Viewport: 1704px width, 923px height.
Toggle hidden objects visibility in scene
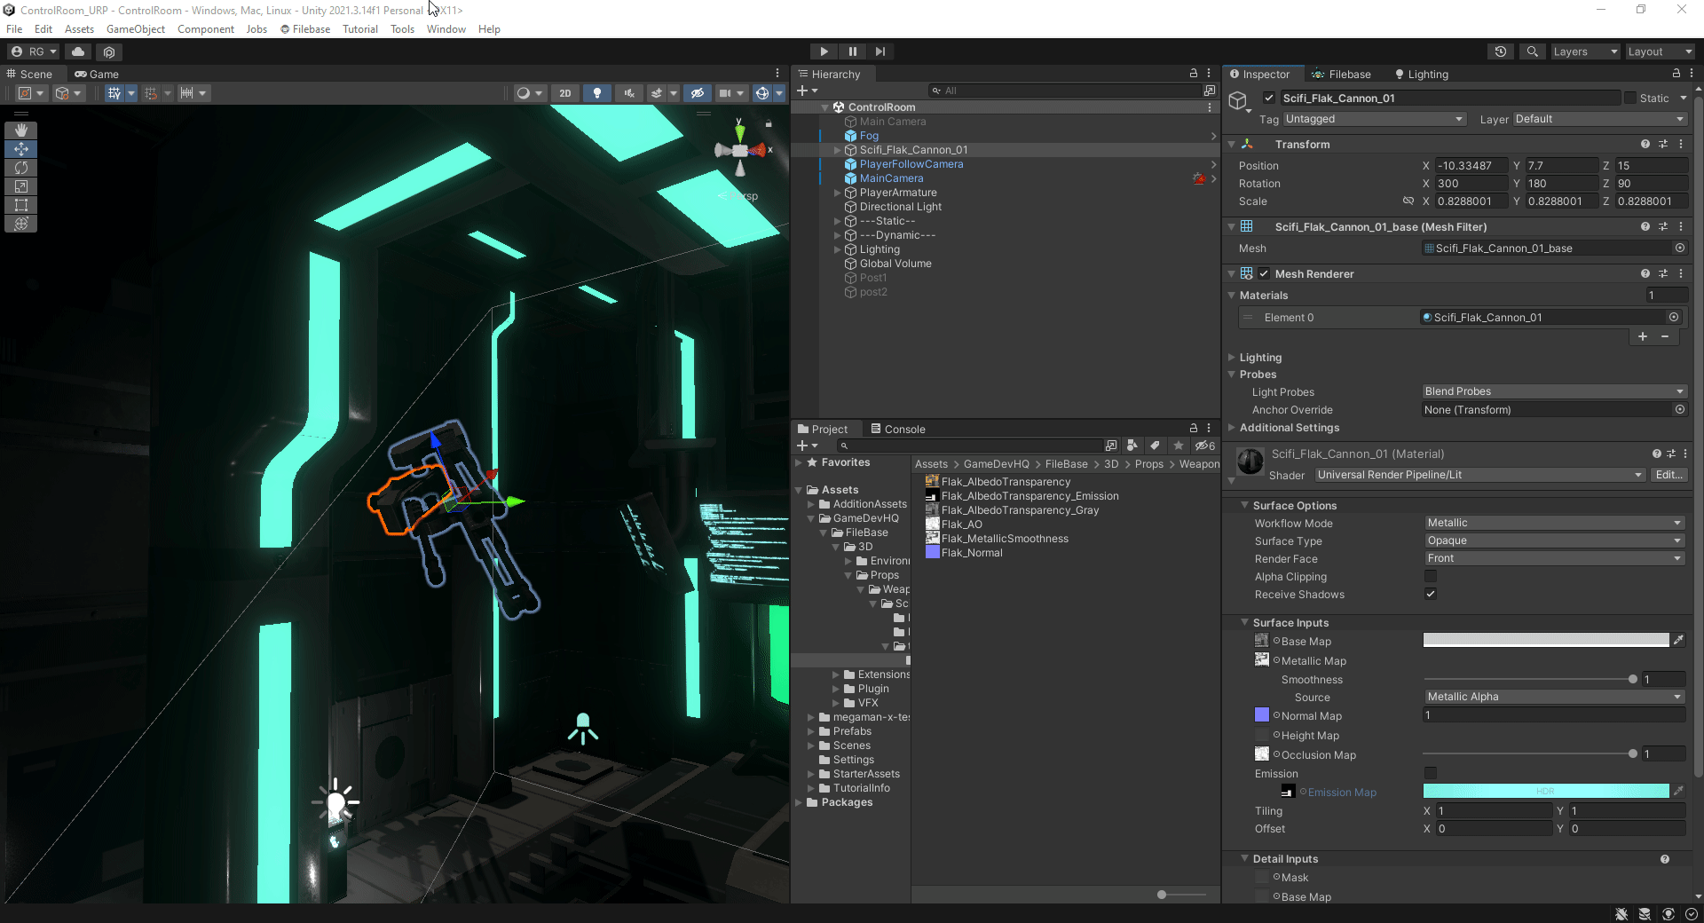click(698, 93)
